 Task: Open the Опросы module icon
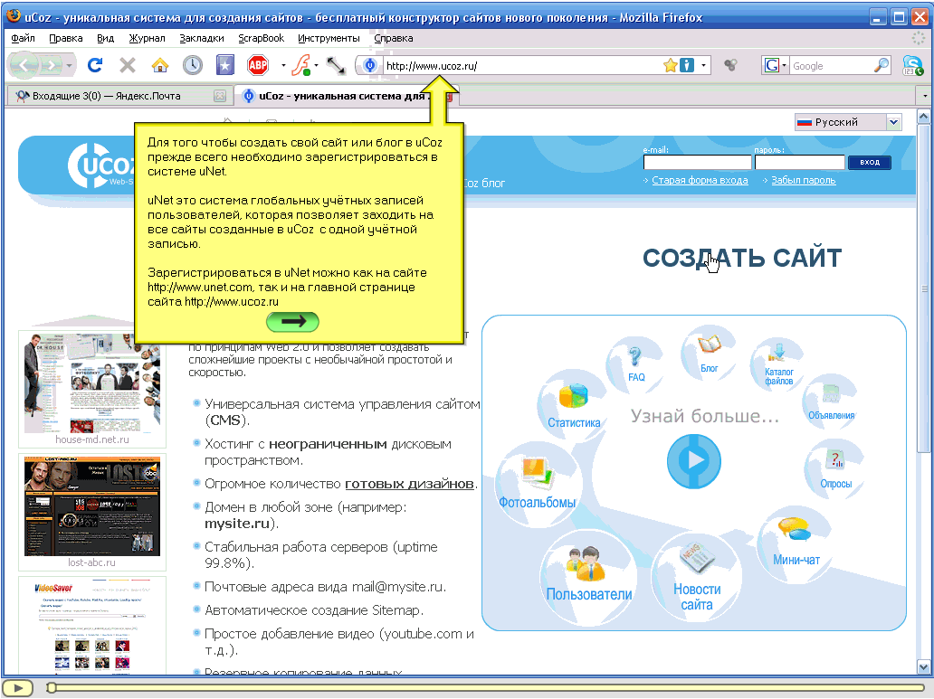pos(835,469)
